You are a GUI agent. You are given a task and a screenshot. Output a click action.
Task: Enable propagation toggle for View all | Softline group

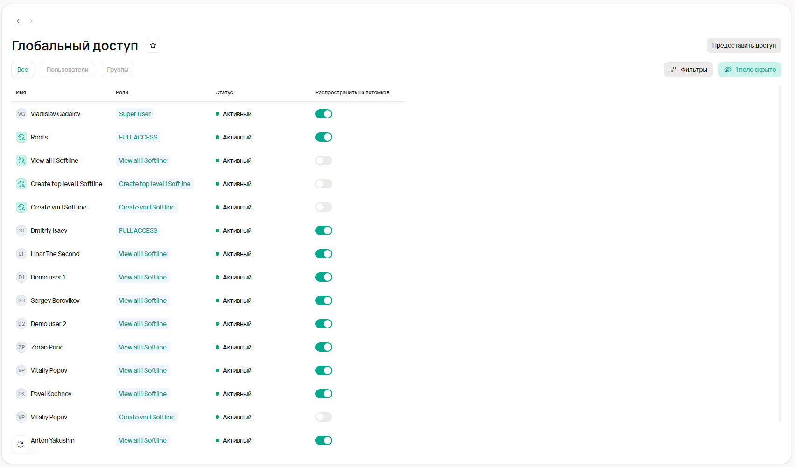(323, 160)
